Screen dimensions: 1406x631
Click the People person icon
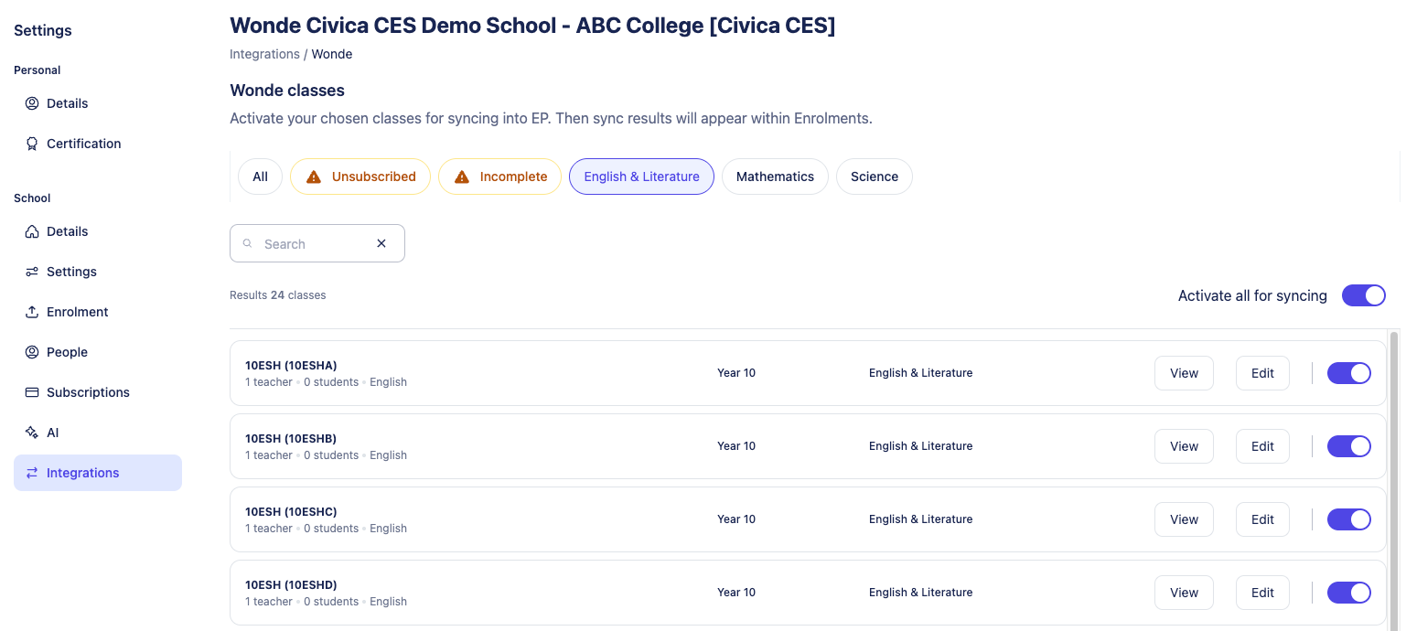(x=32, y=352)
